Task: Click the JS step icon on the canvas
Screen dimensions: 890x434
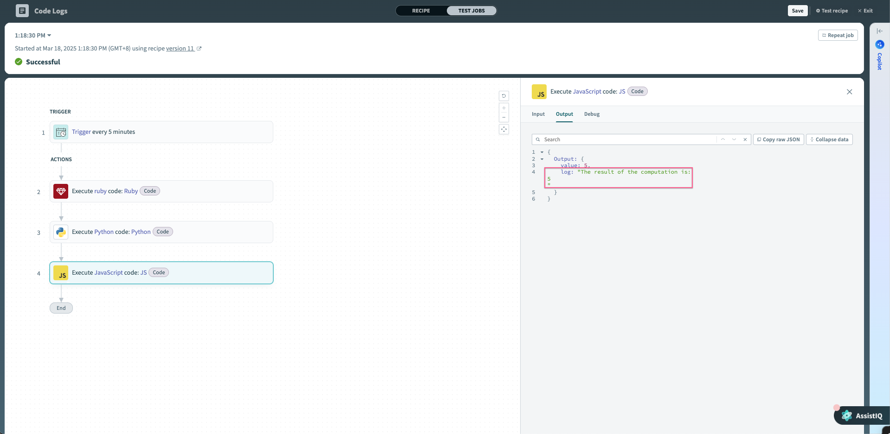Action: (x=60, y=273)
